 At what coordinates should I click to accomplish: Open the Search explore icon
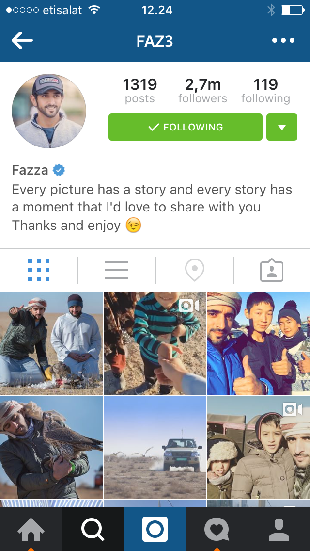point(93,529)
